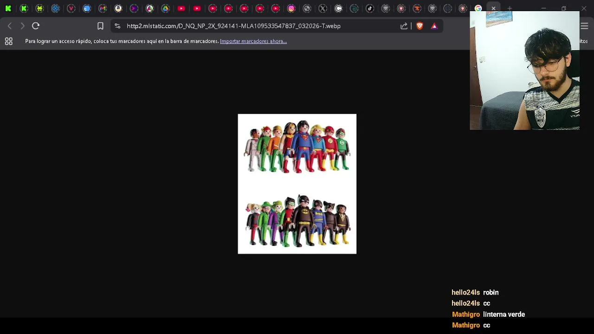Image resolution: width=594 pixels, height=334 pixels.
Task: Open the share icon in address bar
Action: pos(404,26)
